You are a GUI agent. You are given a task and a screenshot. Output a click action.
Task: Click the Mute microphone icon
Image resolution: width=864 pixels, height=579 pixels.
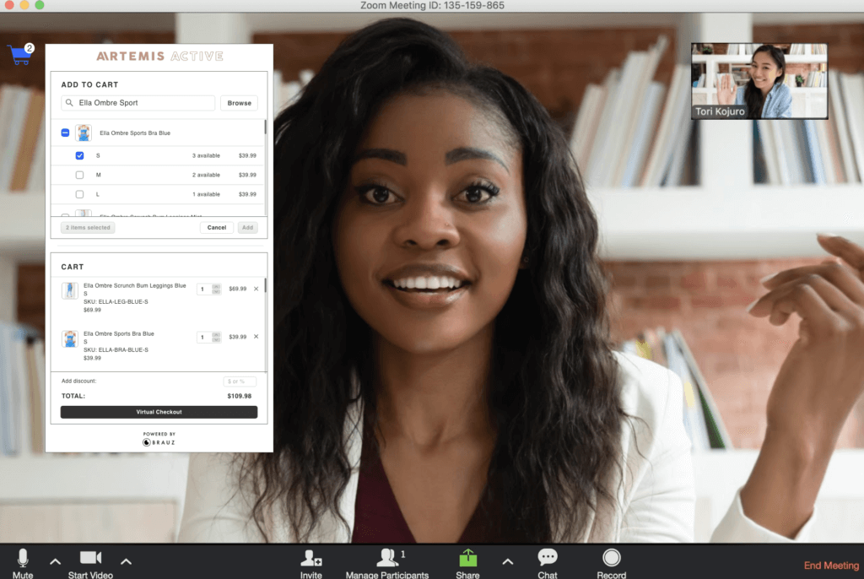23,558
